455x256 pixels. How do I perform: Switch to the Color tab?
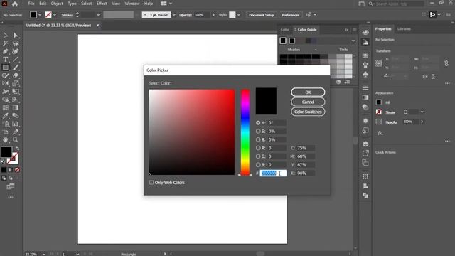click(284, 30)
